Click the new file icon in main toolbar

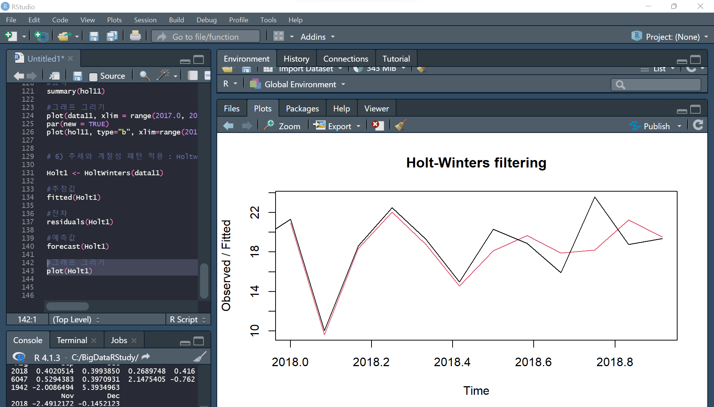click(11, 36)
